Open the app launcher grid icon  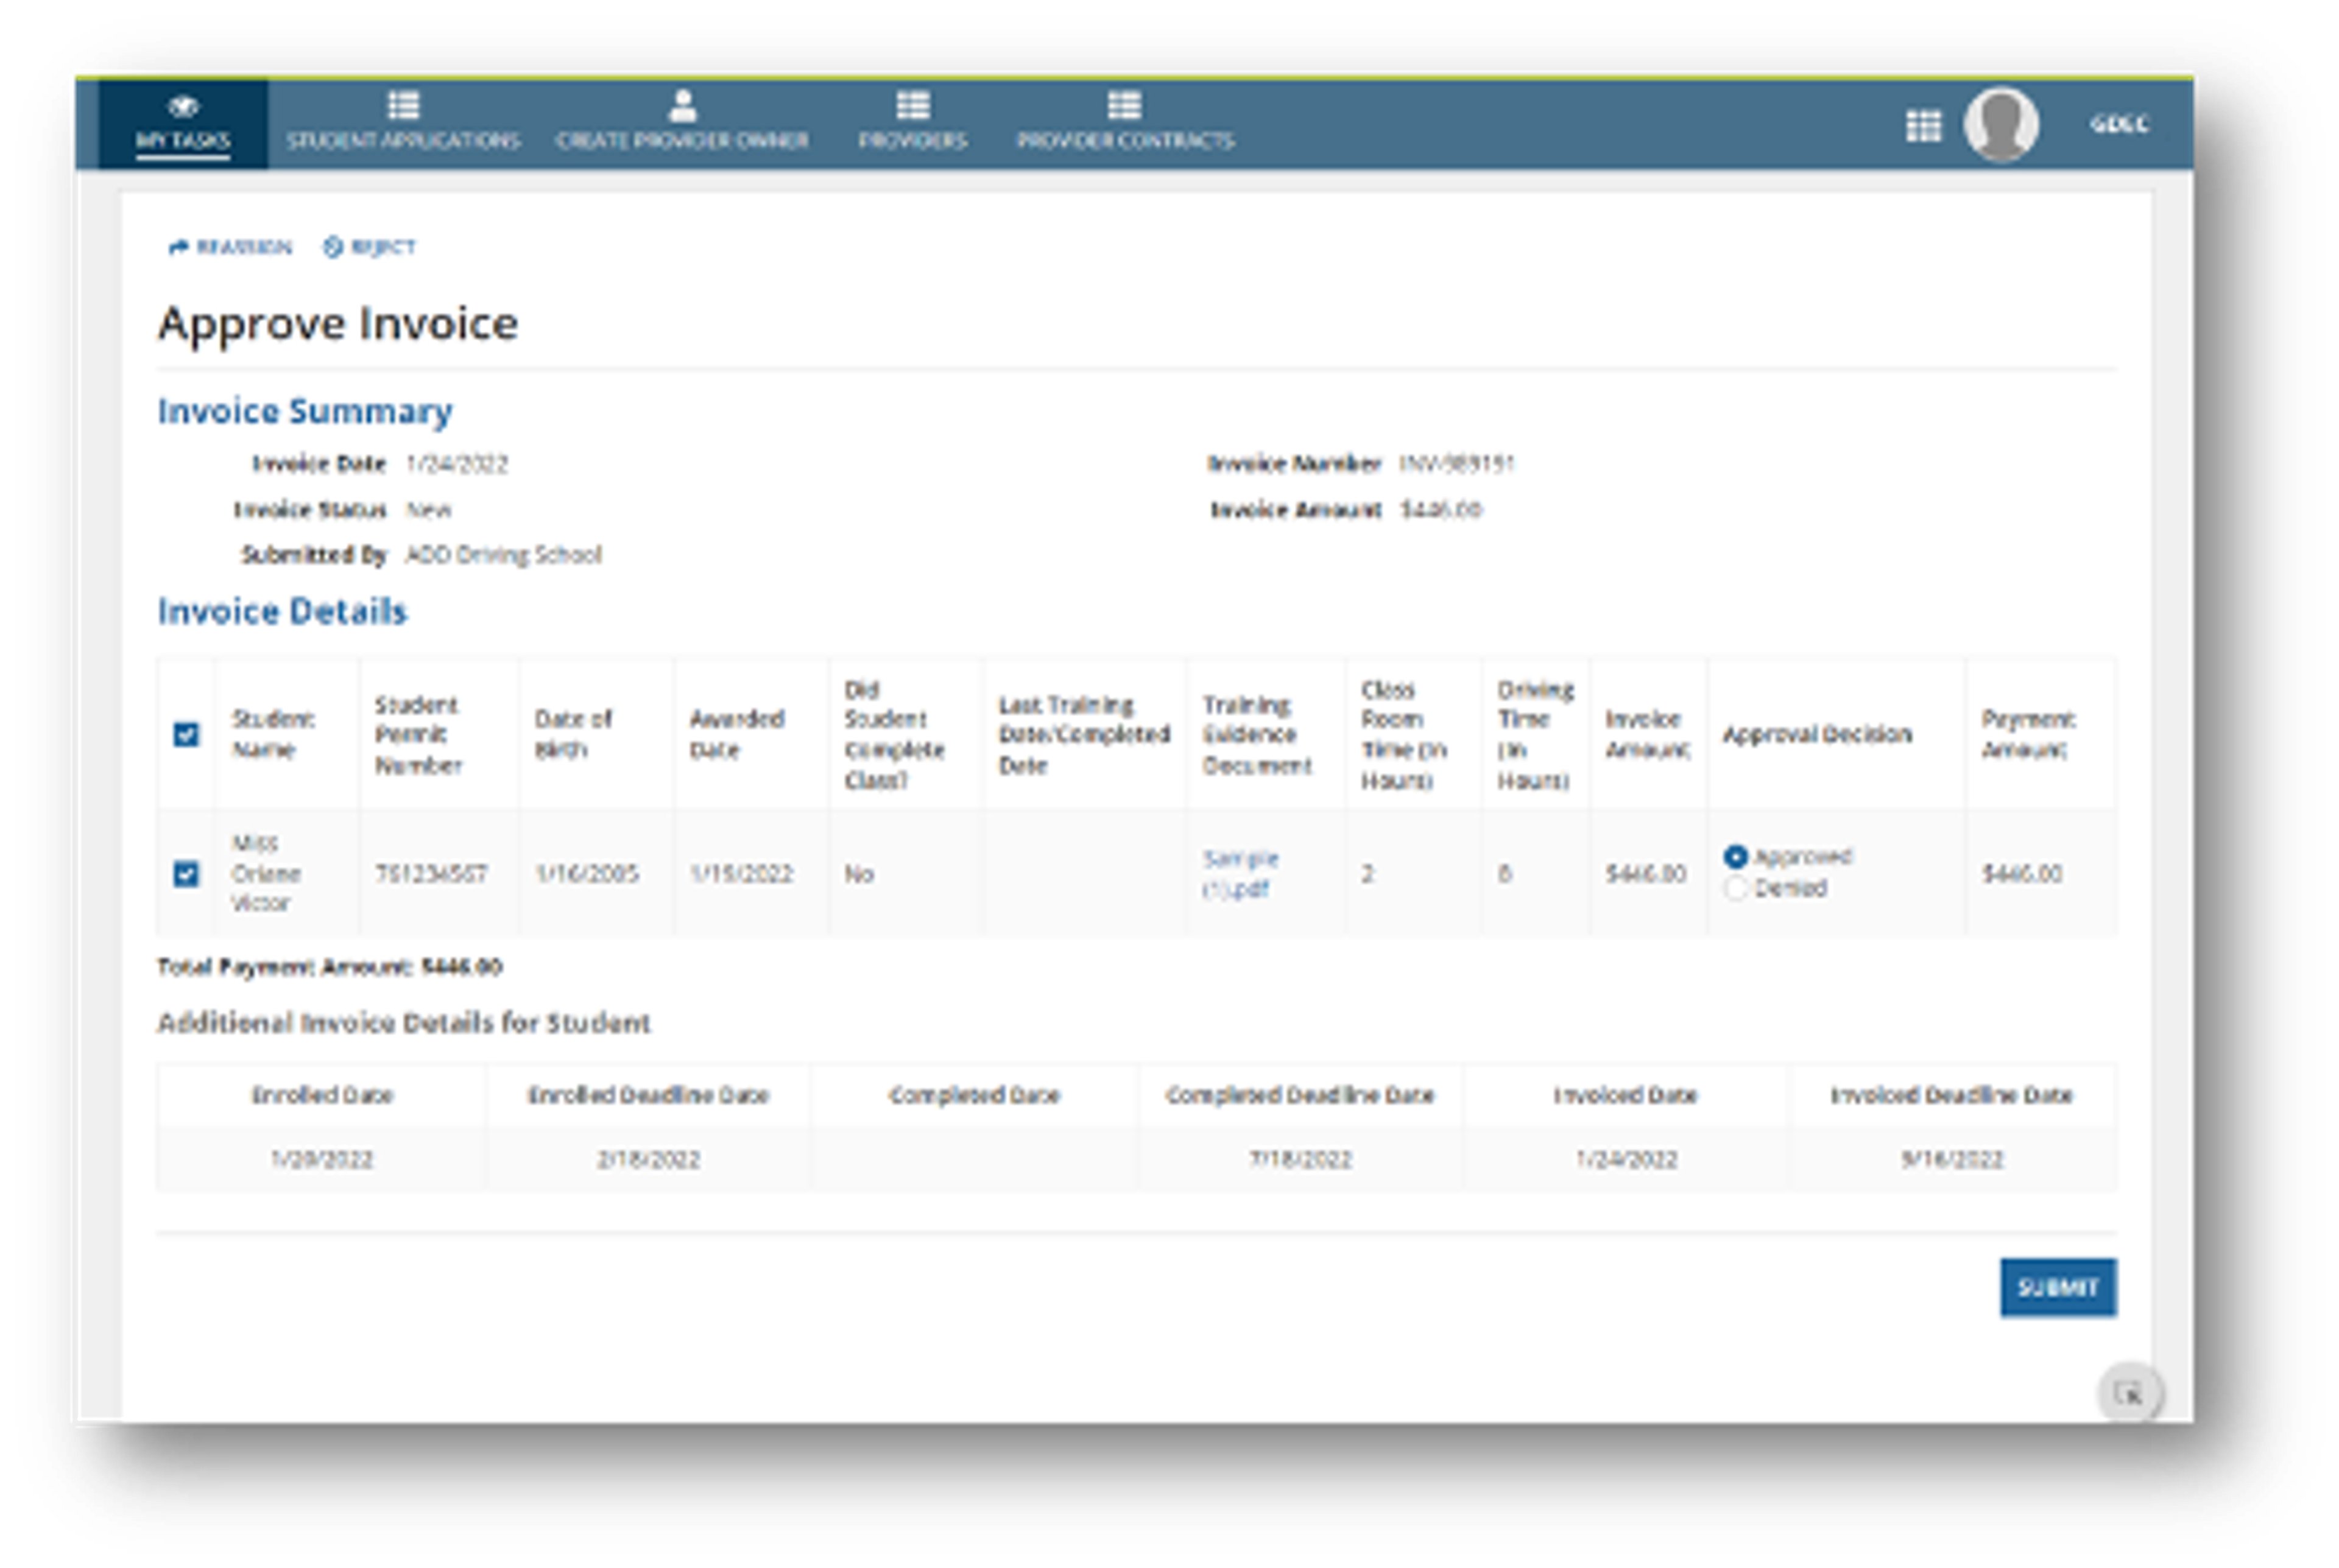[x=1923, y=126]
